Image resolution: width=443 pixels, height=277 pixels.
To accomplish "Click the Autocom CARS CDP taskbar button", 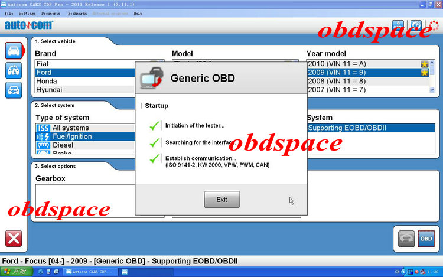I will (91, 272).
